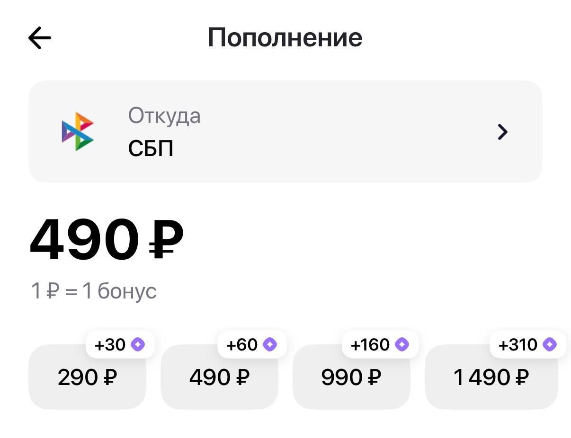Go back using the arrow icon
The height and width of the screenshot is (438, 571).
click(39, 38)
